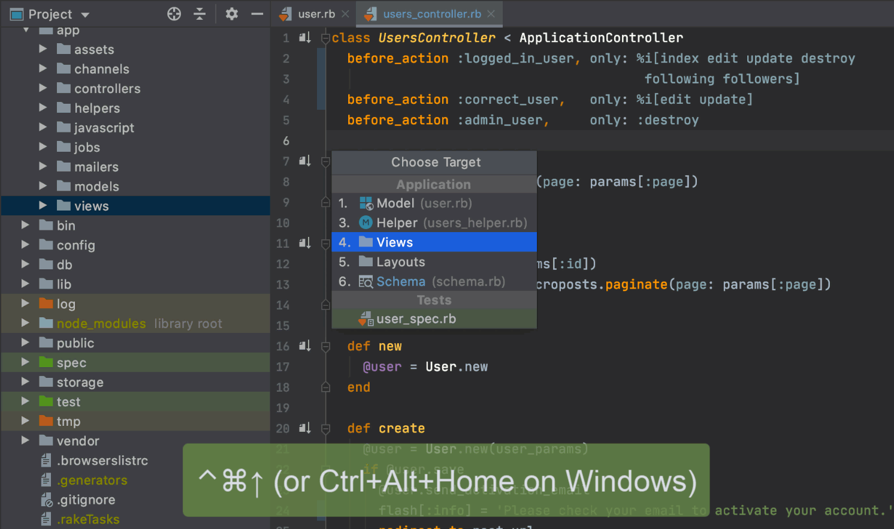894x529 pixels.
Task: Toggle code fold marker on line 16
Action: pos(325,346)
